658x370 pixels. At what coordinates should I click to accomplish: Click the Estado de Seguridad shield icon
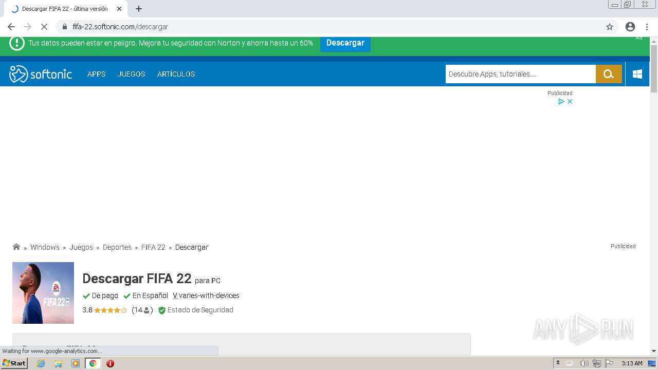161,310
